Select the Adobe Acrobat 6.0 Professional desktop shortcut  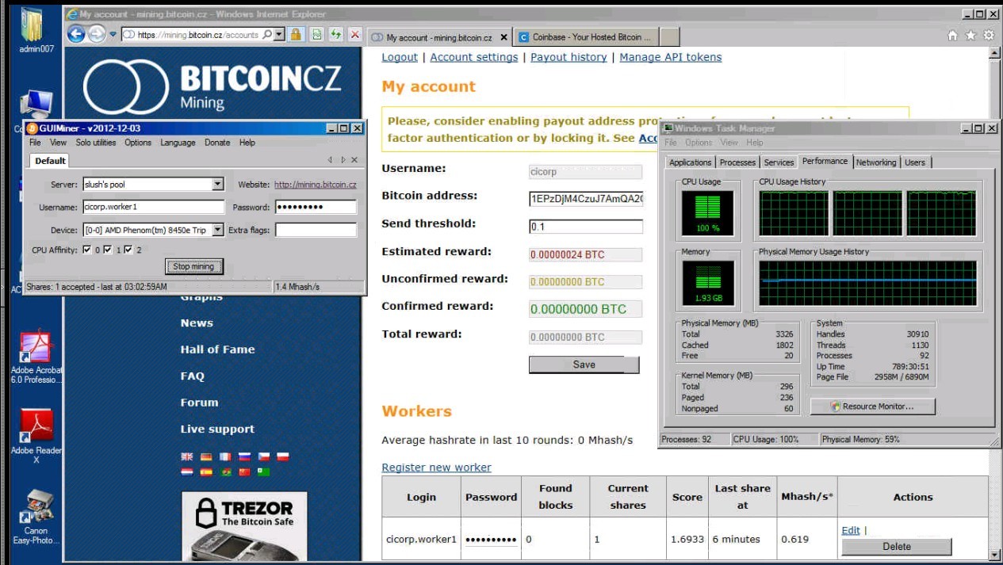[x=36, y=357]
